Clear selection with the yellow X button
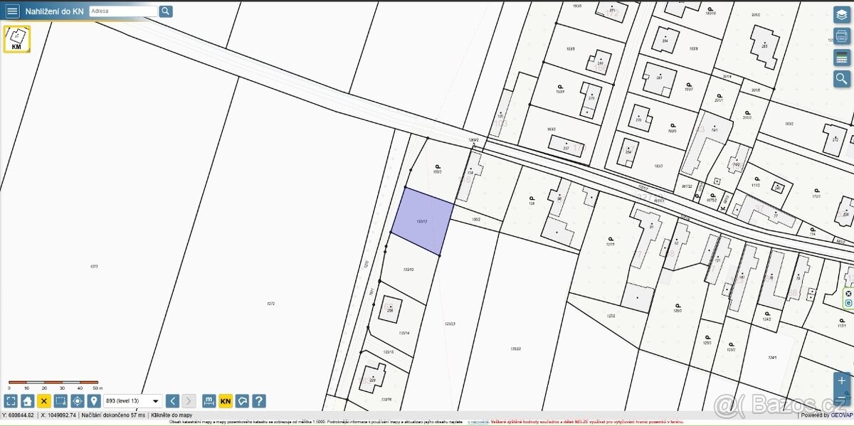The image size is (854, 426). click(x=44, y=401)
